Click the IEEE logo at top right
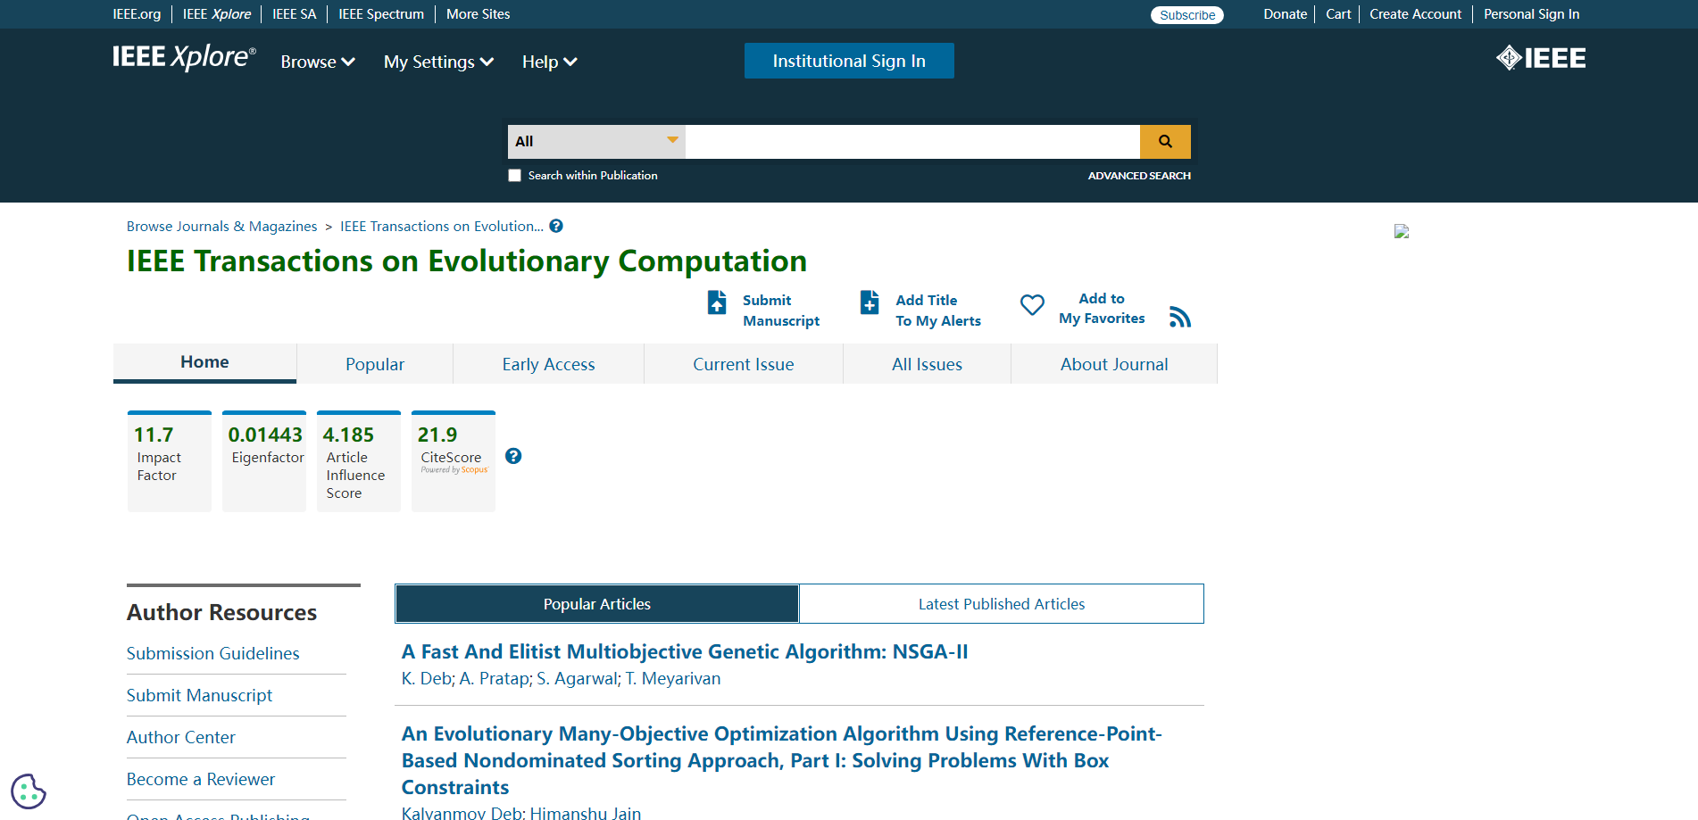The width and height of the screenshot is (1698, 820). (x=1541, y=58)
